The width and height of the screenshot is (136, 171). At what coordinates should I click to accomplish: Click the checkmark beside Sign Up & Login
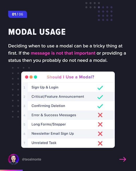point(100,88)
